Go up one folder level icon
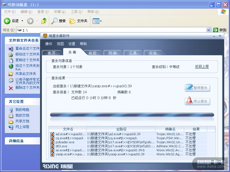Viewport: 230px width, 172px height. click(44, 21)
